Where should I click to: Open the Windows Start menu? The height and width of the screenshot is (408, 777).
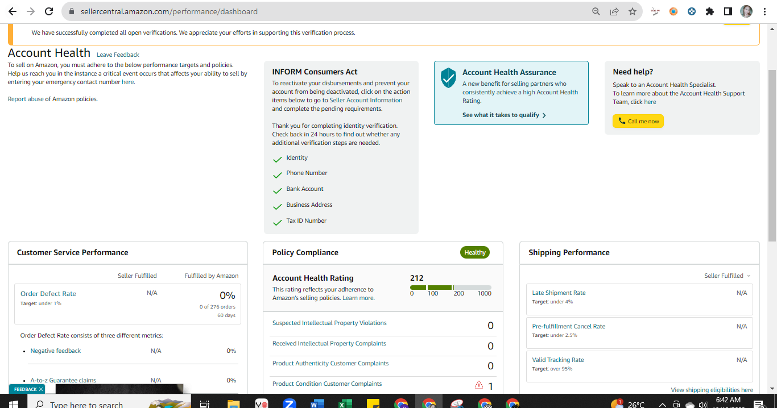[13, 403]
